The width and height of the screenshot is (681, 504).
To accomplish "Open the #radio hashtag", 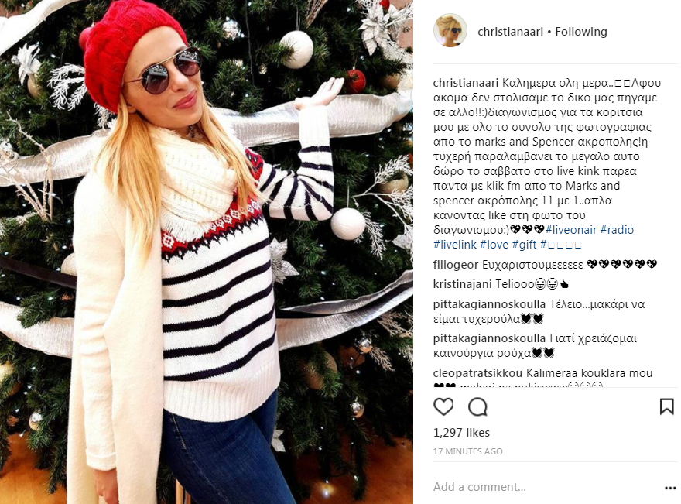I will coord(617,230).
